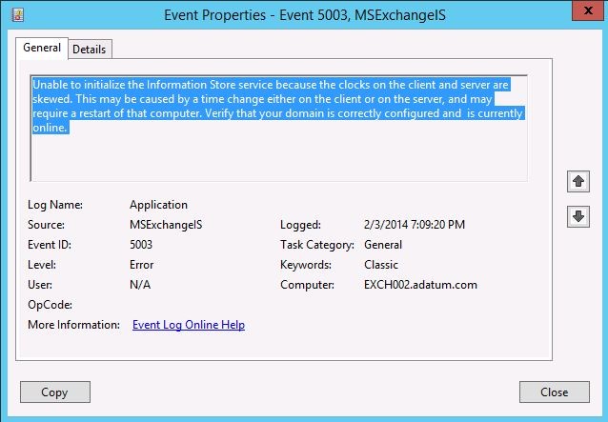Image resolution: width=608 pixels, height=422 pixels.
Task: Click the Keywords value Classic
Action: tap(381, 265)
